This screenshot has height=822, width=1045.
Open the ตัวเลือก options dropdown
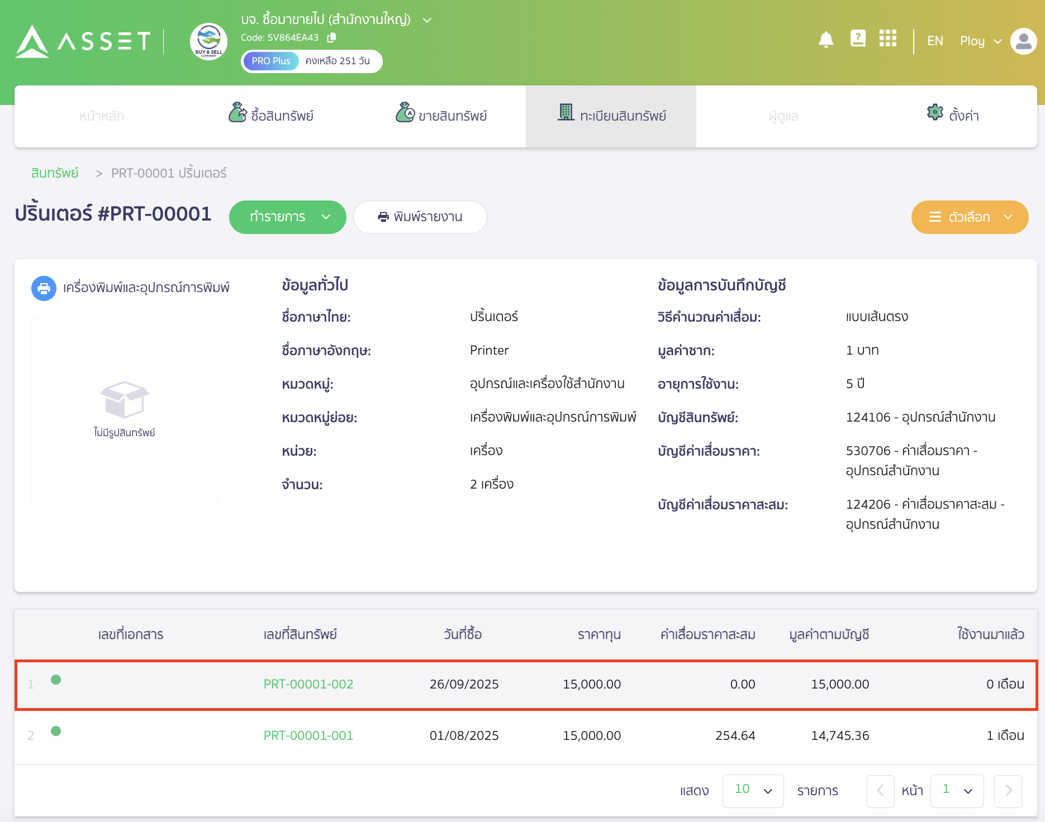(x=970, y=217)
